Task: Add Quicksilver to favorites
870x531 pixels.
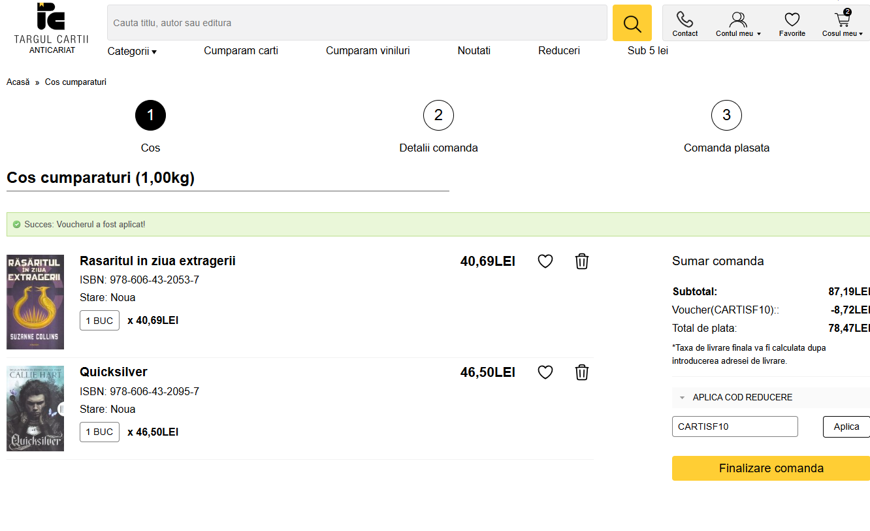Action: [x=545, y=372]
